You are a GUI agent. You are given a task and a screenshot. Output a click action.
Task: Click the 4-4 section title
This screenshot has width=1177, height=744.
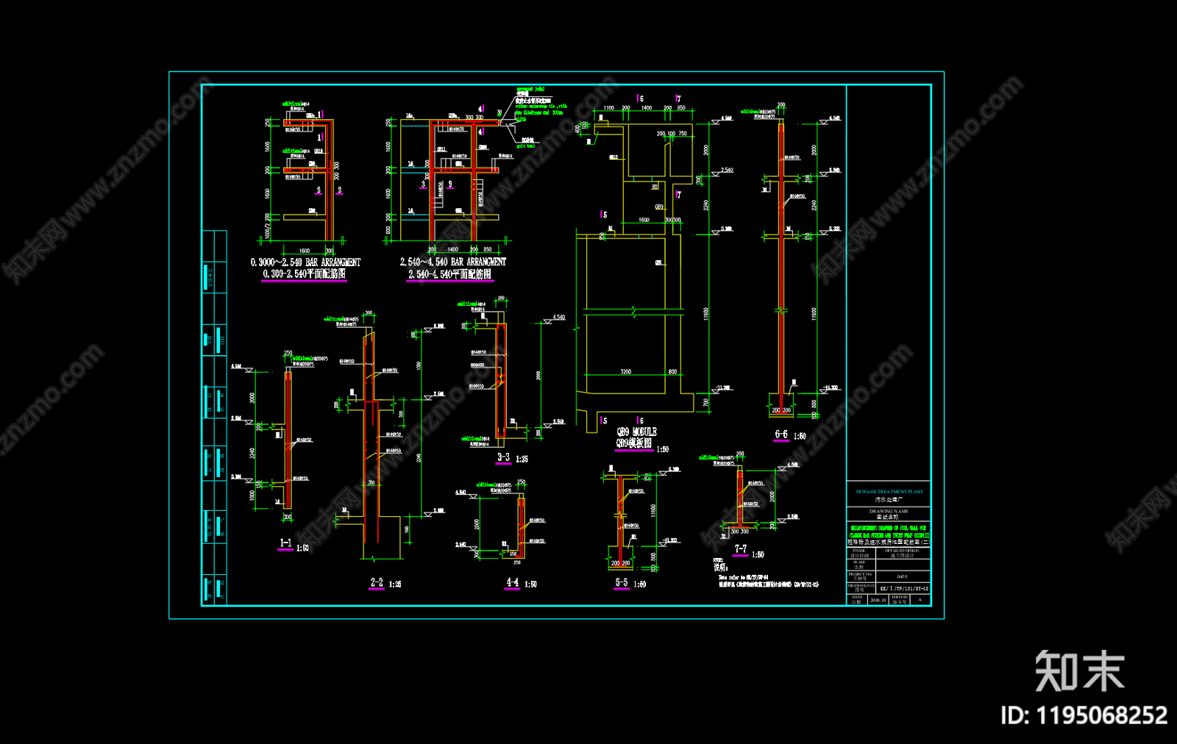(512, 582)
